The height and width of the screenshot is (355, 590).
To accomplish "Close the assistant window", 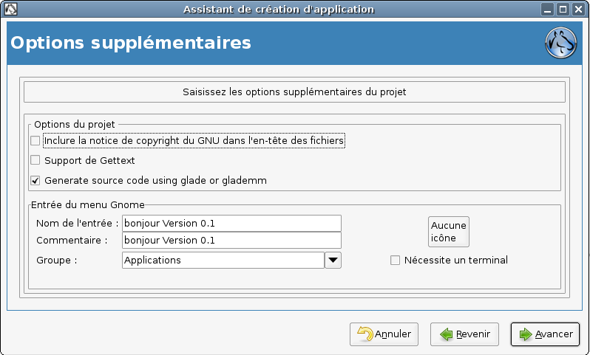I will pos(578,10).
